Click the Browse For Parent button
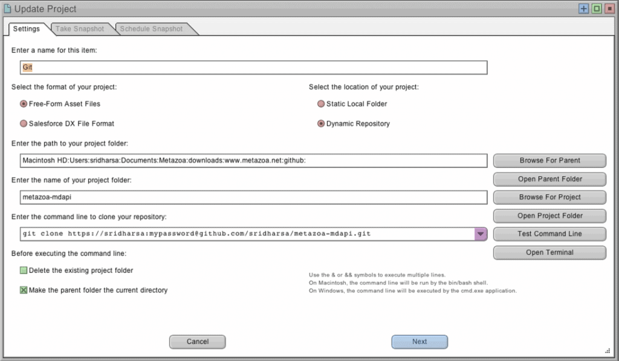This screenshot has height=361, width=619. pyautogui.click(x=549, y=161)
